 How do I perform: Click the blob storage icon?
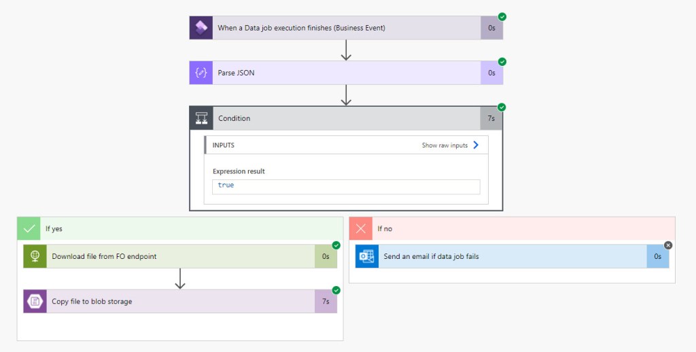[35, 301]
